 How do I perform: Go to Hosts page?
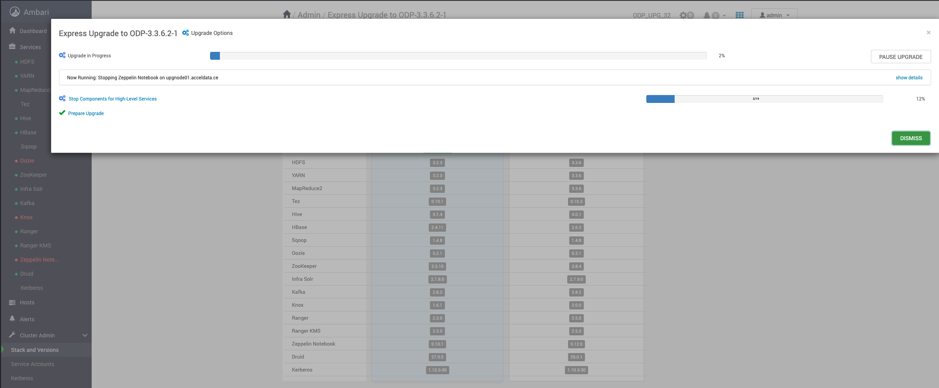coord(27,302)
